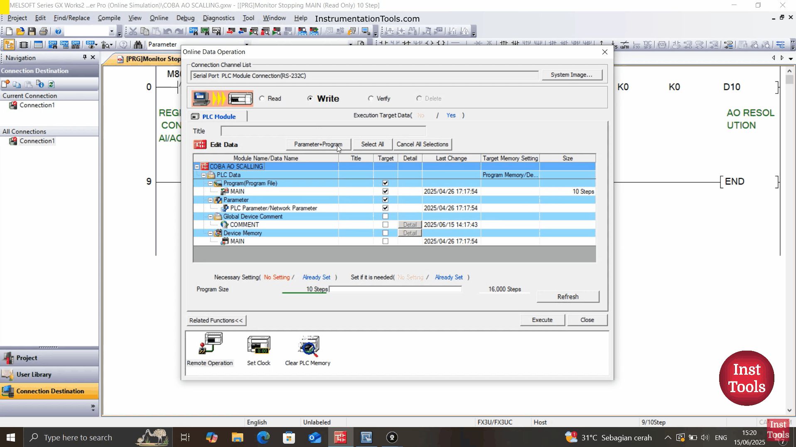
Task: Collapse the COBA AO SCALLING tree node
Action: 197,167
